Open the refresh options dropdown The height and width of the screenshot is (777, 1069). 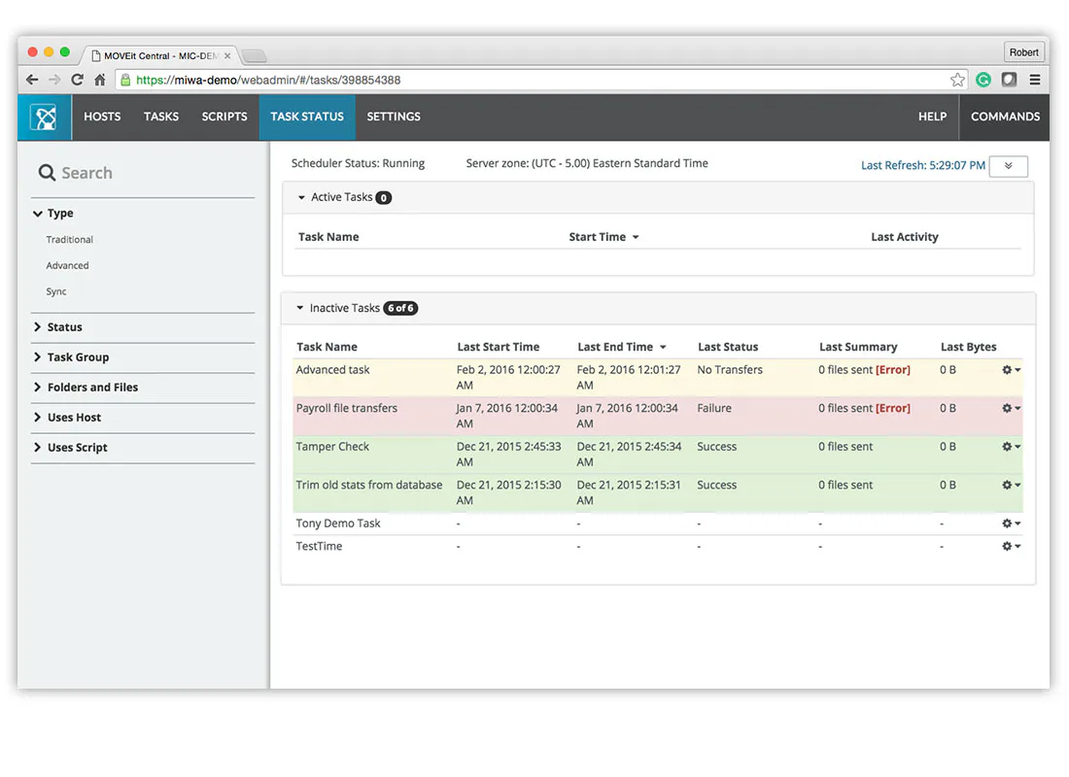click(1008, 166)
